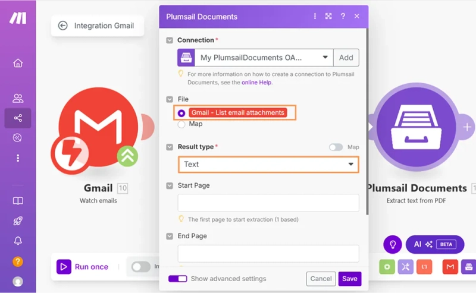
Task: Go to Home in the sidebar
Action: [18, 63]
